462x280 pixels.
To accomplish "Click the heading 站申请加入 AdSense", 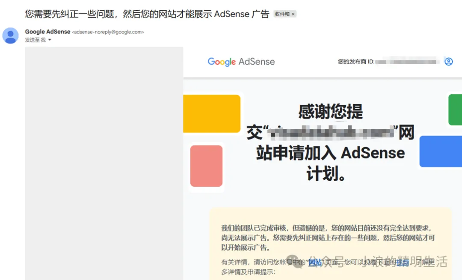I will tap(330, 153).
